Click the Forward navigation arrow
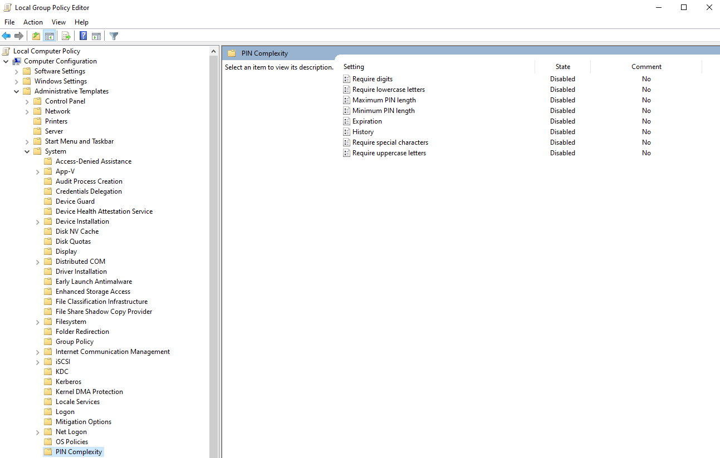This screenshot has height=458, width=720. [18, 36]
